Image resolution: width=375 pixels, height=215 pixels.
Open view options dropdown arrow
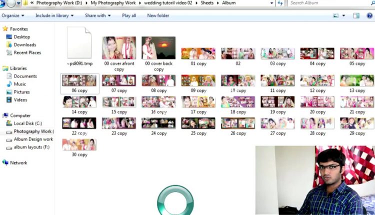tap(343, 16)
